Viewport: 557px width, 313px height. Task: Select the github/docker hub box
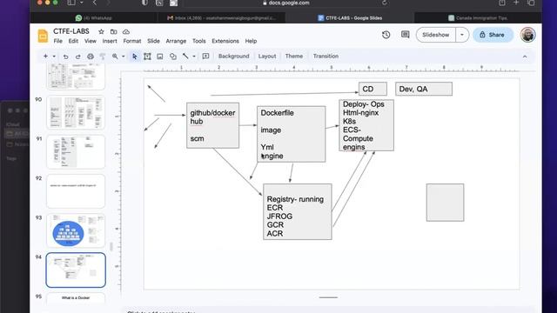click(212, 125)
